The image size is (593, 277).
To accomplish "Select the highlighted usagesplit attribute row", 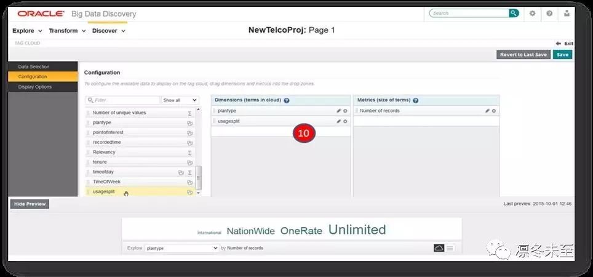I will (x=140, y=192).
